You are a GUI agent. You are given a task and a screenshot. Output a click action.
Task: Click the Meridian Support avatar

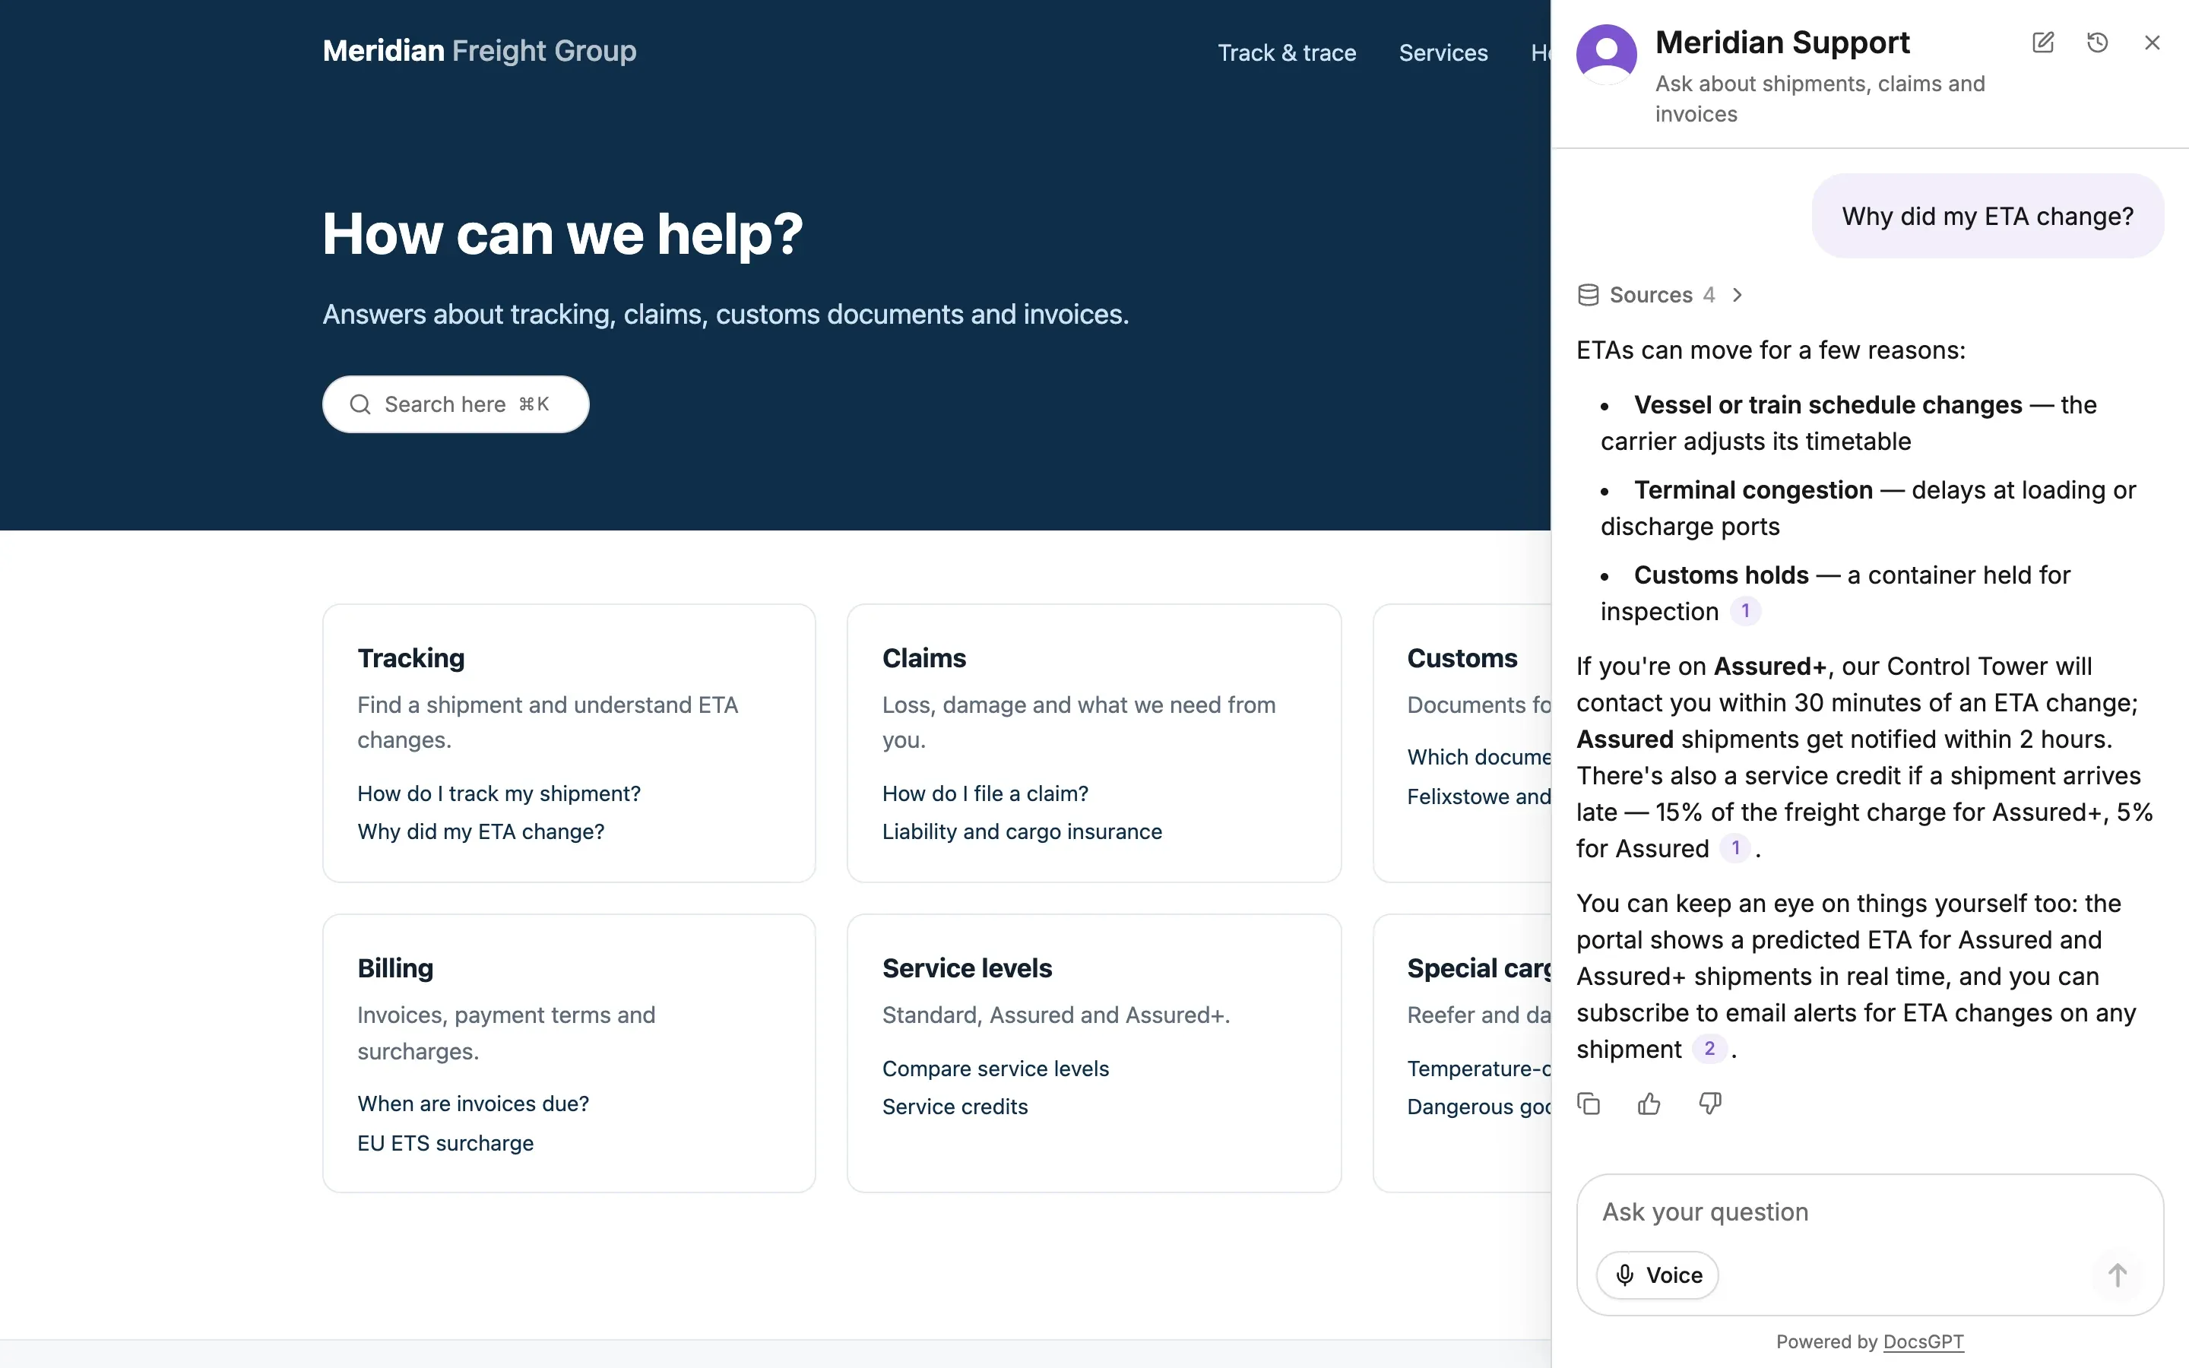pyautogui.click(x=1607, y=54)
